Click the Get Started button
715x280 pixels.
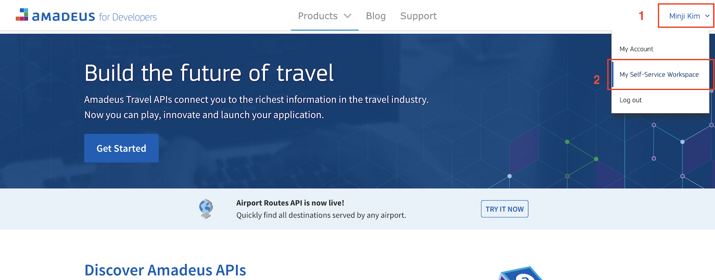pyautogui.click(x=121, y=148)
